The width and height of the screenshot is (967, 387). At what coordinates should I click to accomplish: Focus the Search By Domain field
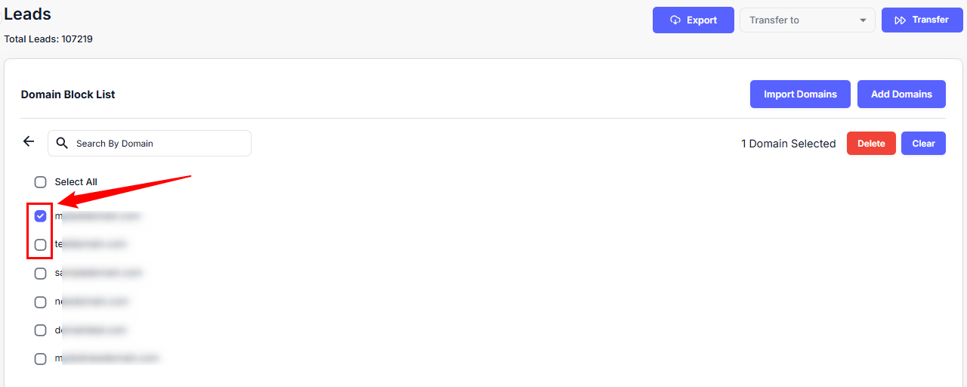coord(159,144)
